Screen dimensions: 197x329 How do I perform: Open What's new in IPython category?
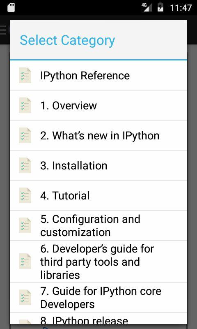98,135
